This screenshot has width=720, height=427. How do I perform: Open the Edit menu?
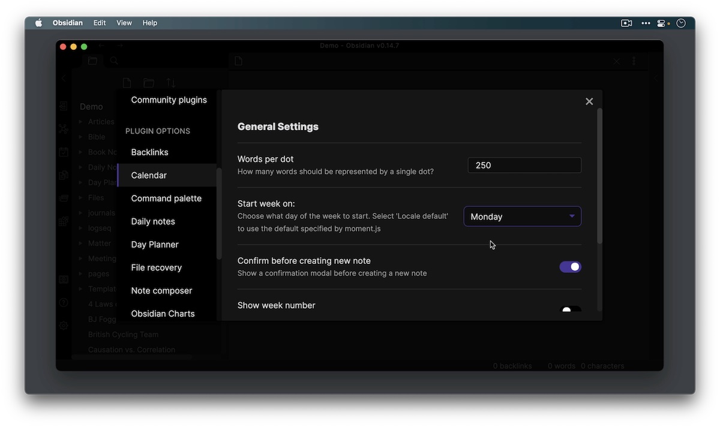coord(100,23)
